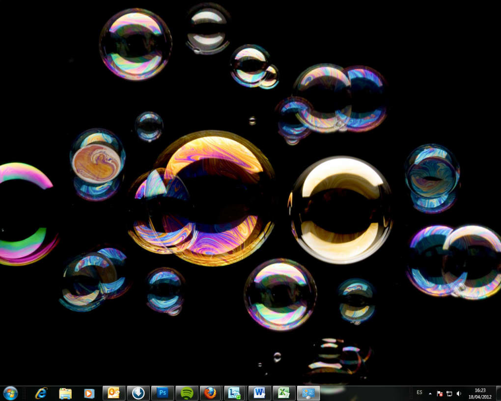Switch to Photoshop in the taskbar
This screenshot has height=401, width=501.
(162, 393)
